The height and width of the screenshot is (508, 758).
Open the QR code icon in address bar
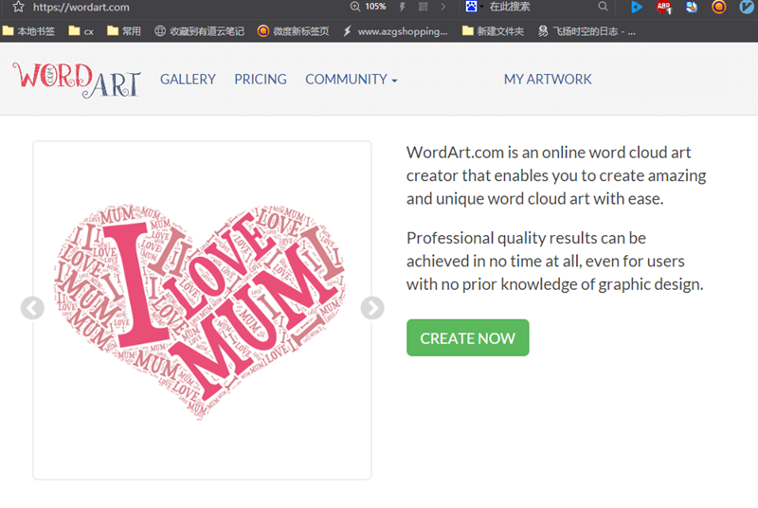tap(423, 7)
